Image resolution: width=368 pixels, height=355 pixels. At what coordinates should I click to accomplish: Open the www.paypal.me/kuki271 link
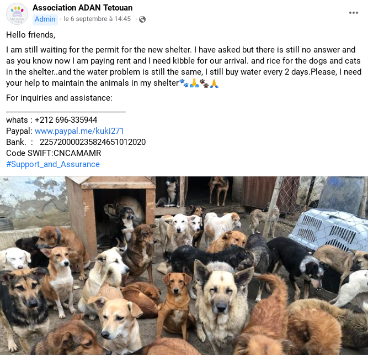(x=79, y=131)
